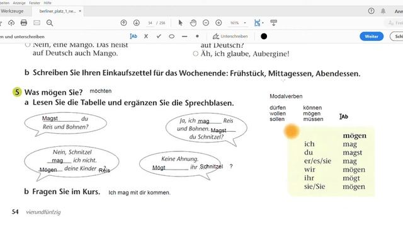Click the email envelope icon
Screen dimensions: 403x227
(37, 23)
